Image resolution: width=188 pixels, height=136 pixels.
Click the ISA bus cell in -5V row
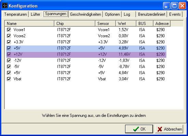click(x=142, y=67)
